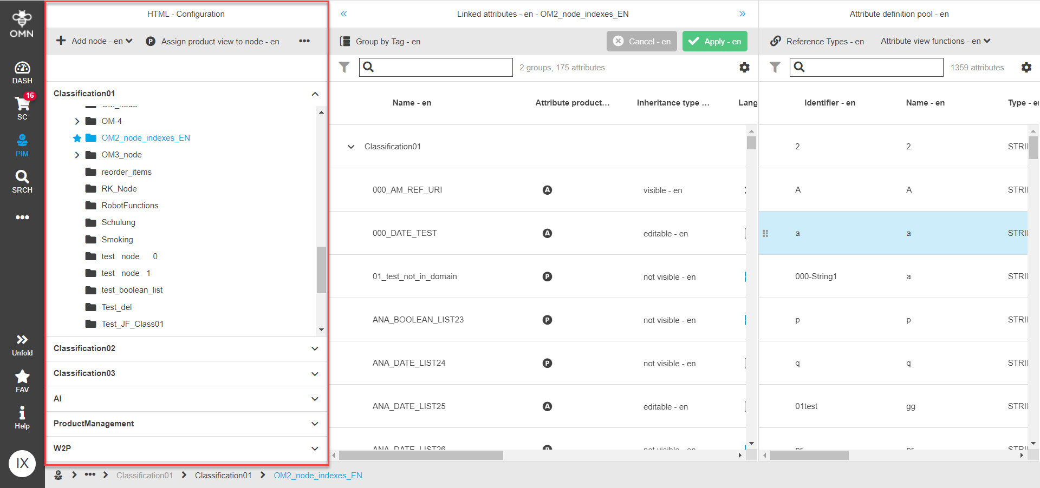Open the breadcrumb ellipsis menu at bottom
The width and height of the screenshot is (1040, 488).
tap(89, 475)
